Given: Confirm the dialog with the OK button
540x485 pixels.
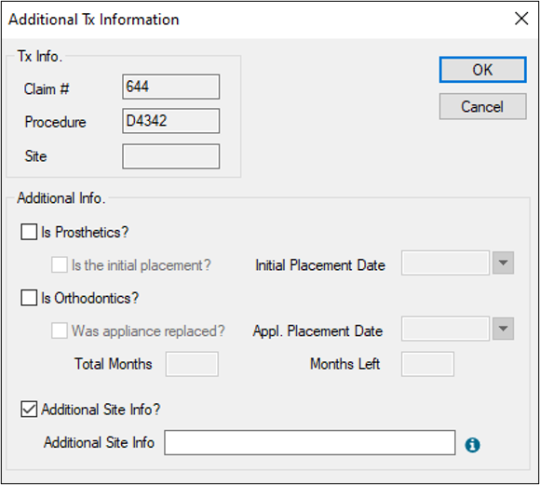Looking at the screenshot, I should pos(482,70).
